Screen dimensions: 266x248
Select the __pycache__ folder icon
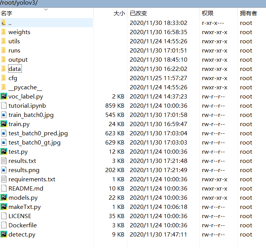point(3,87)
